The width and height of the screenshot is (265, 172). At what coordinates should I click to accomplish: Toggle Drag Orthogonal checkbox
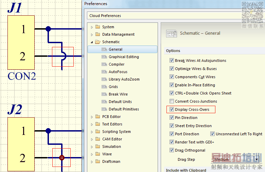pyautogui.click(x=172, y=150)
